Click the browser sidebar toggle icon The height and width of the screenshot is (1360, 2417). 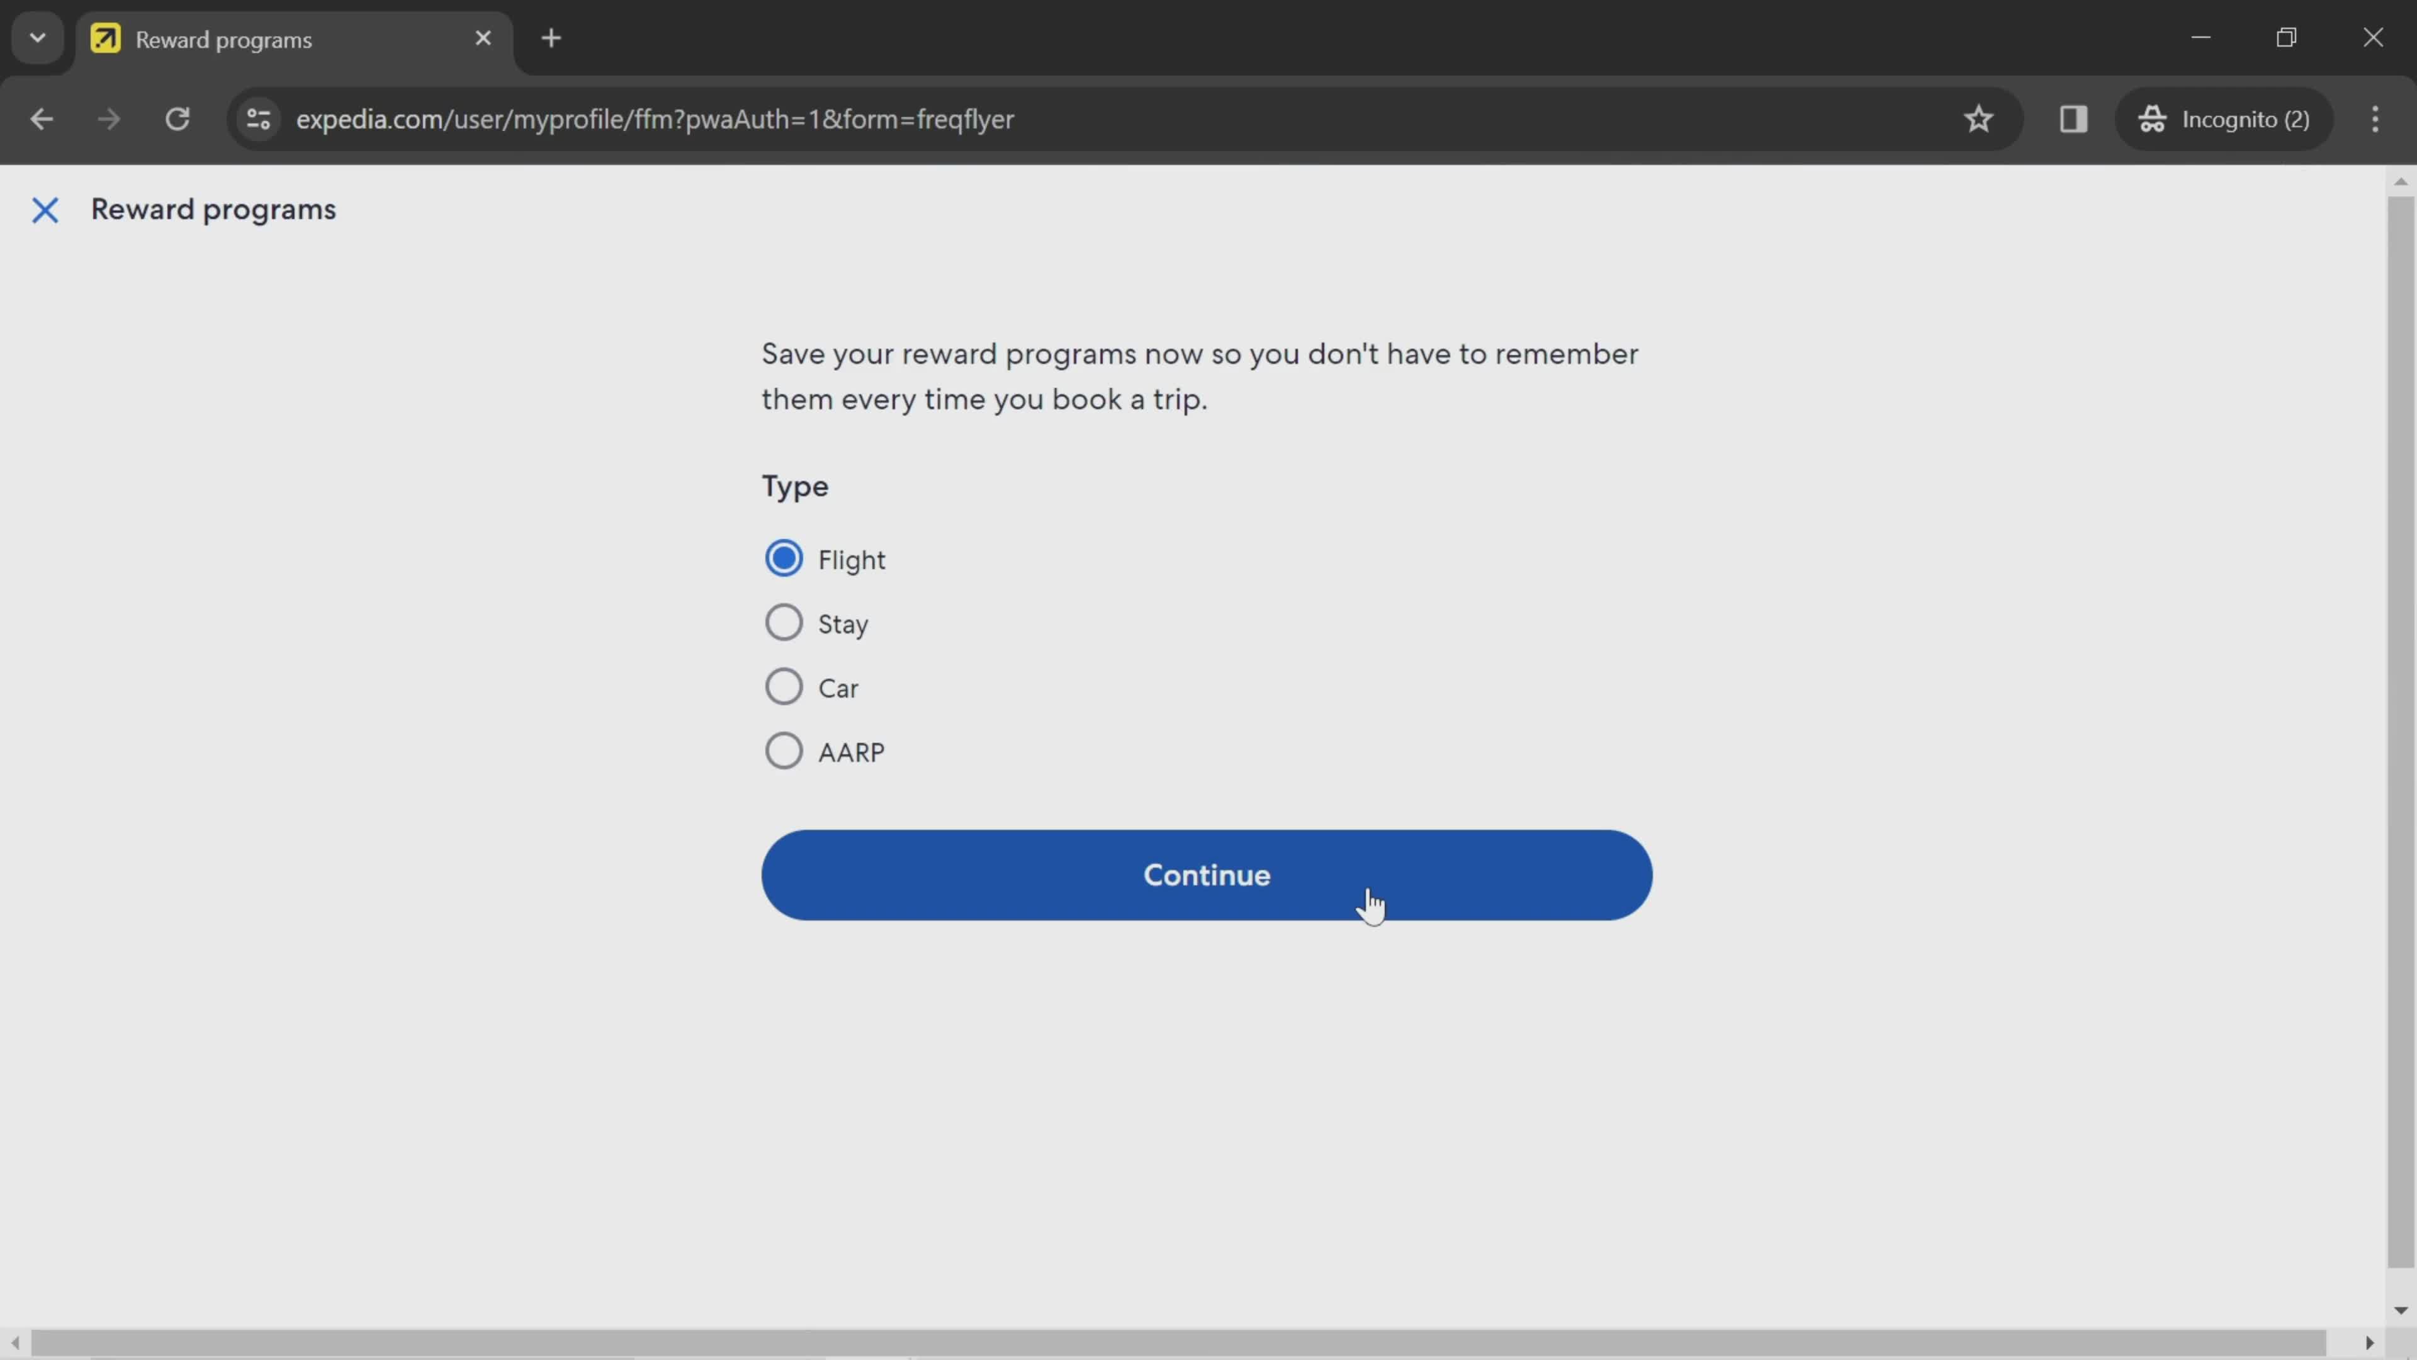[x=2073, y=118]
